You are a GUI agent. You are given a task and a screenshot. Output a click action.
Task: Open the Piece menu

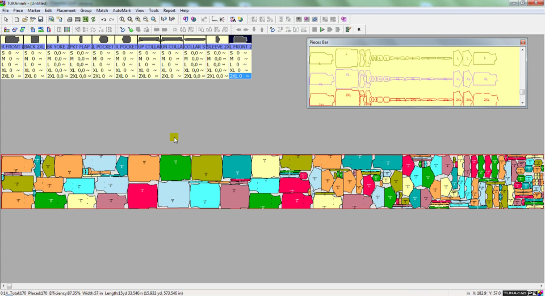[x=18, y=10]
